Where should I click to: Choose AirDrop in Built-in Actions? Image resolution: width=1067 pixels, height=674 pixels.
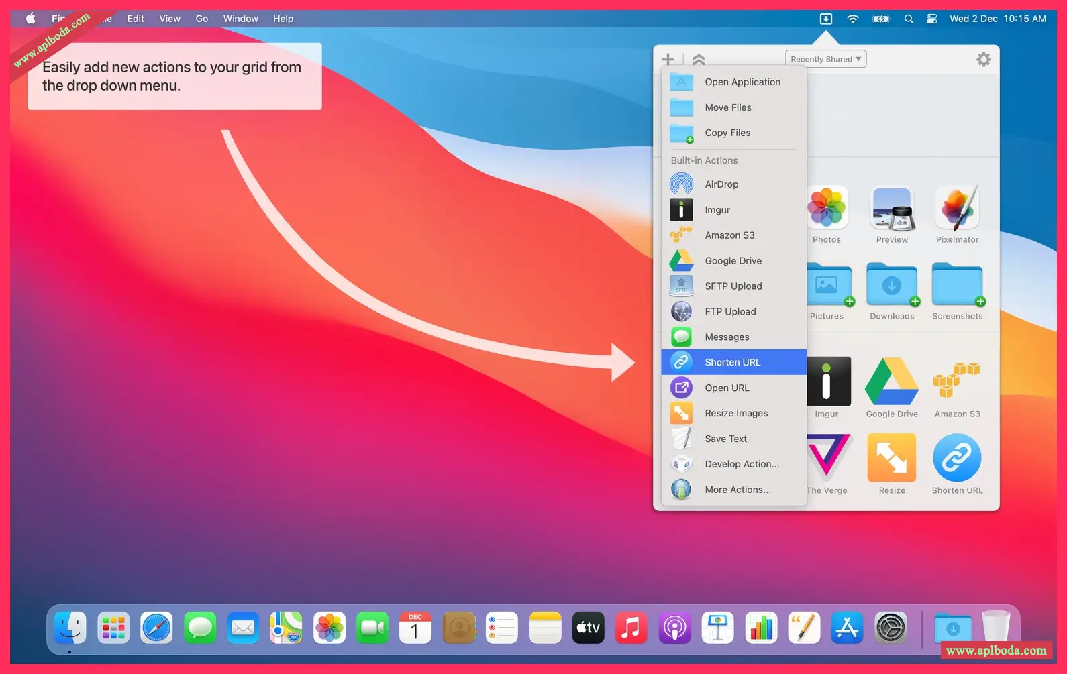click(721, 184)
